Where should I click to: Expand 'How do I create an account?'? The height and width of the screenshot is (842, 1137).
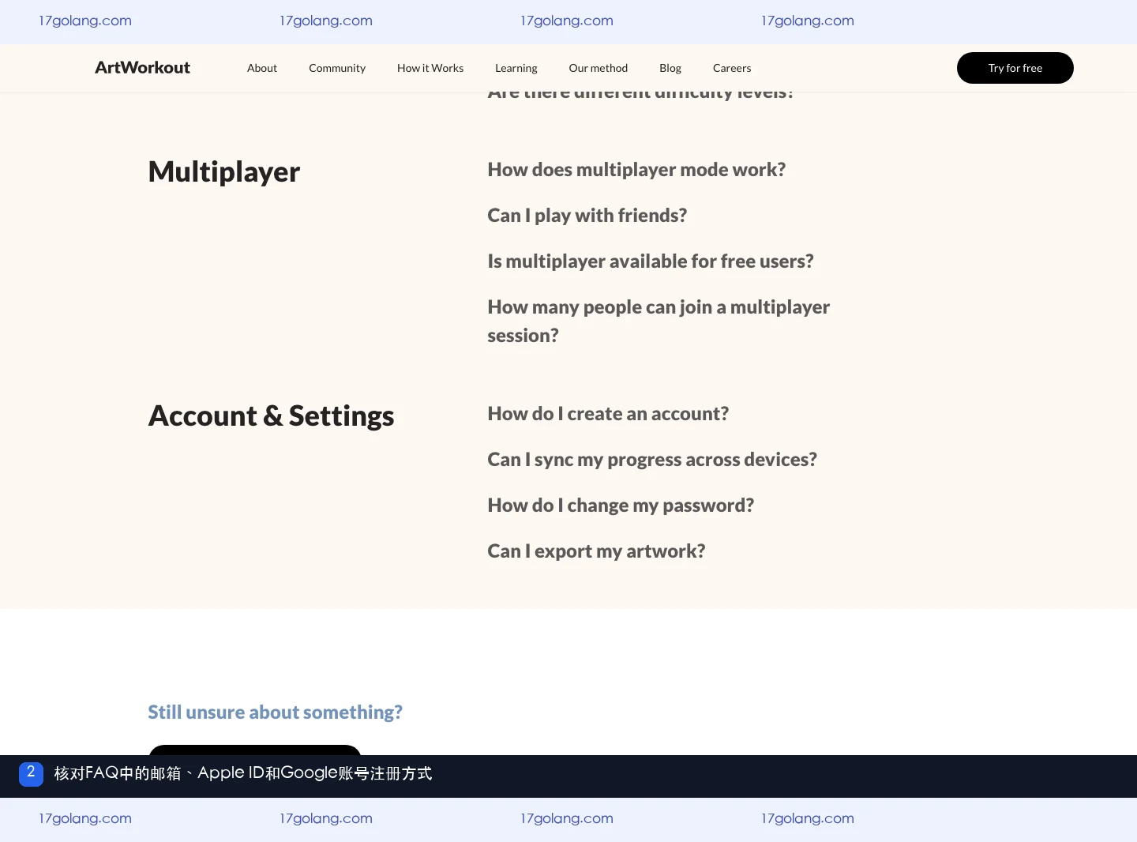[x=608, y=414]
